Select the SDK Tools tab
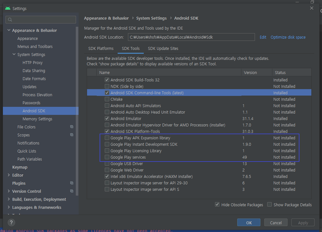The image size is (322, 232). click(131, 49)
